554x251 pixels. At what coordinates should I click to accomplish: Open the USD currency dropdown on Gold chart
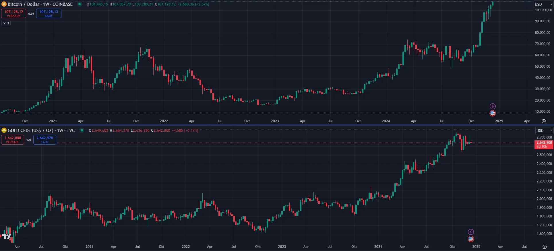pyautogui.click(x=544, y=131)
